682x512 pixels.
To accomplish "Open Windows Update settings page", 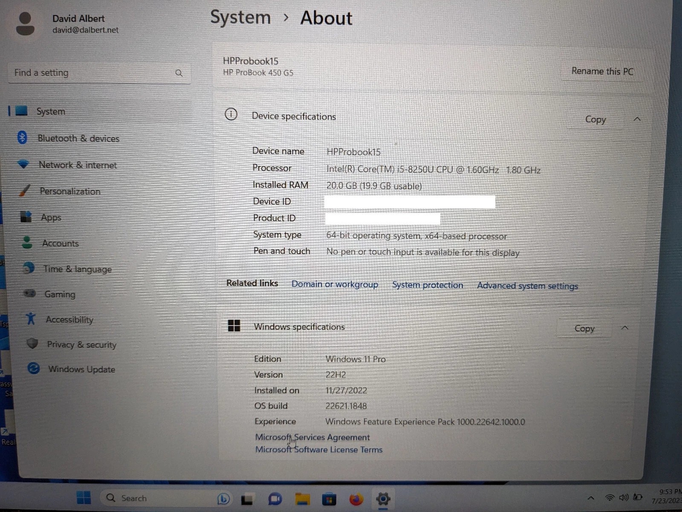I will click(x=82, y=369).
